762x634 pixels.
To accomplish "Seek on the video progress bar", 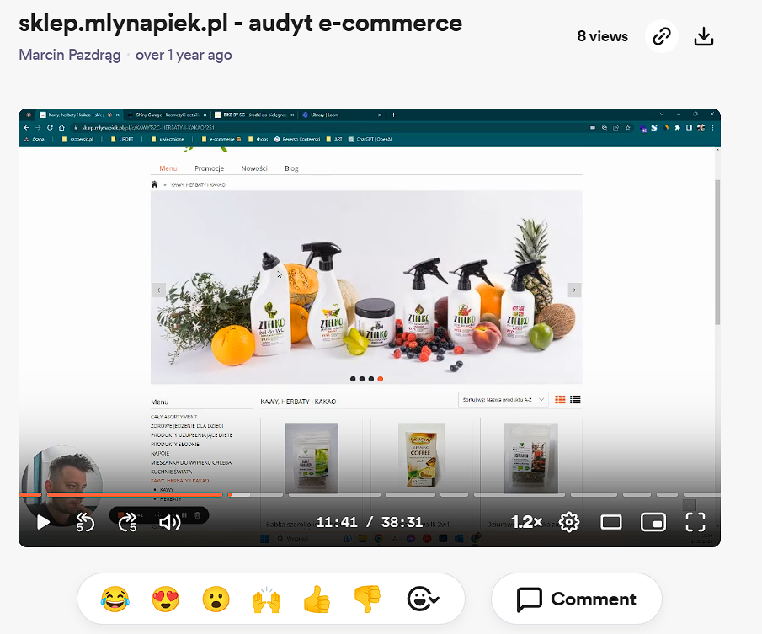I will click(370, 494).
